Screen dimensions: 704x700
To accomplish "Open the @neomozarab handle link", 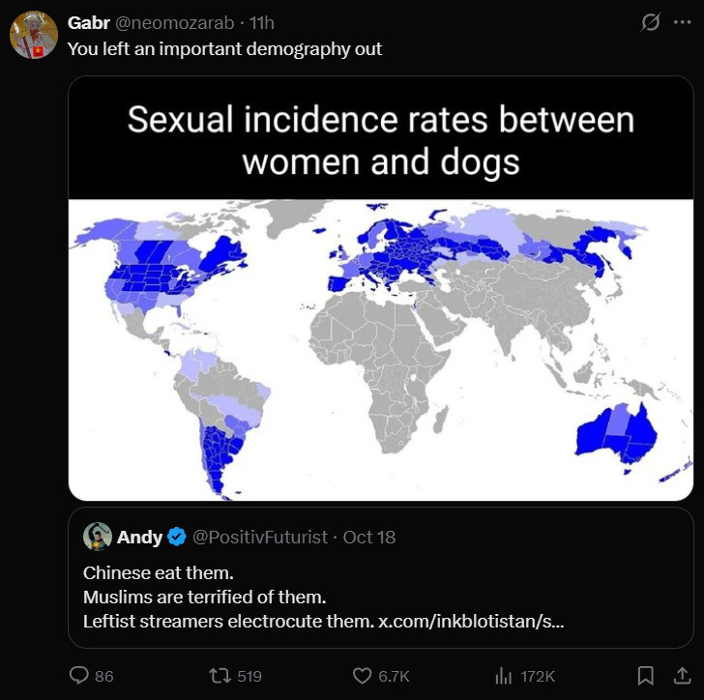I will point(175,23).
